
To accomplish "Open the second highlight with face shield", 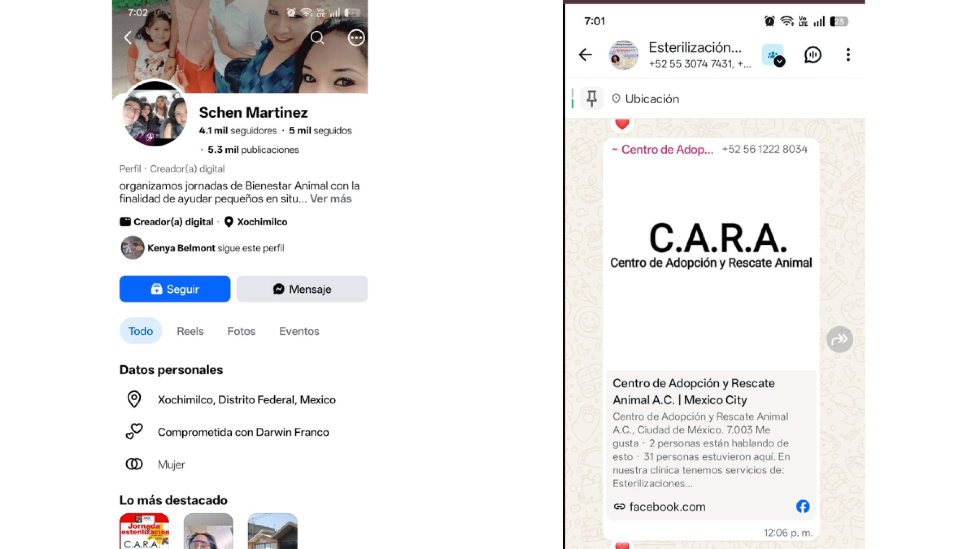I will click(x=208, y=531).
